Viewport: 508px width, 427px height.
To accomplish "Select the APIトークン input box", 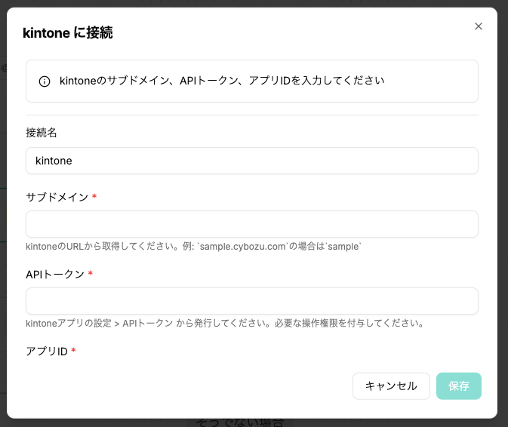I will 251,301.
